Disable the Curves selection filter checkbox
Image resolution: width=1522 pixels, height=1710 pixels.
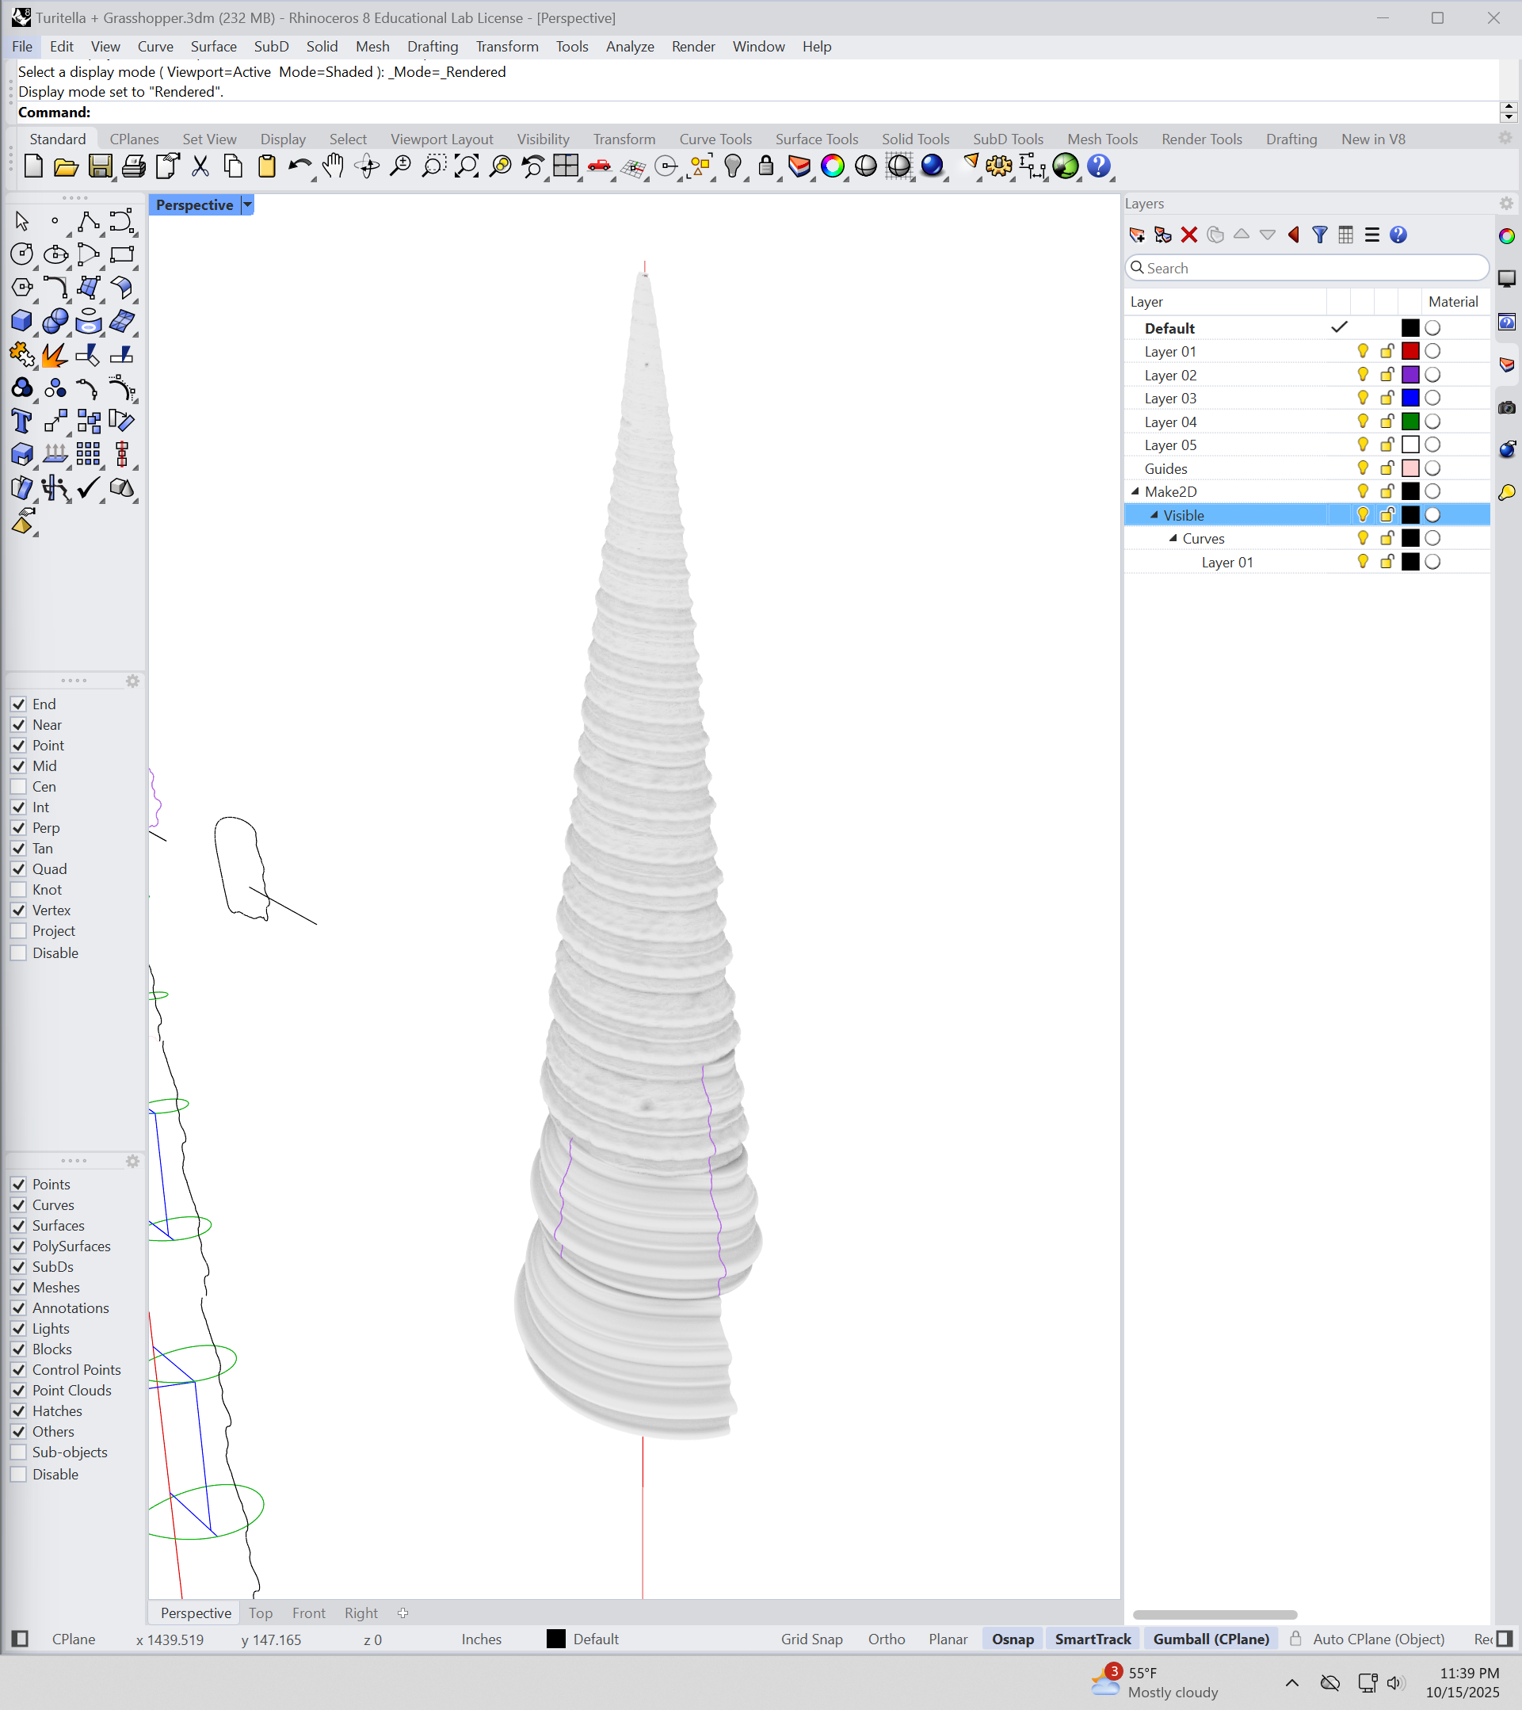pyautogui.click(x=19, y=1204)
